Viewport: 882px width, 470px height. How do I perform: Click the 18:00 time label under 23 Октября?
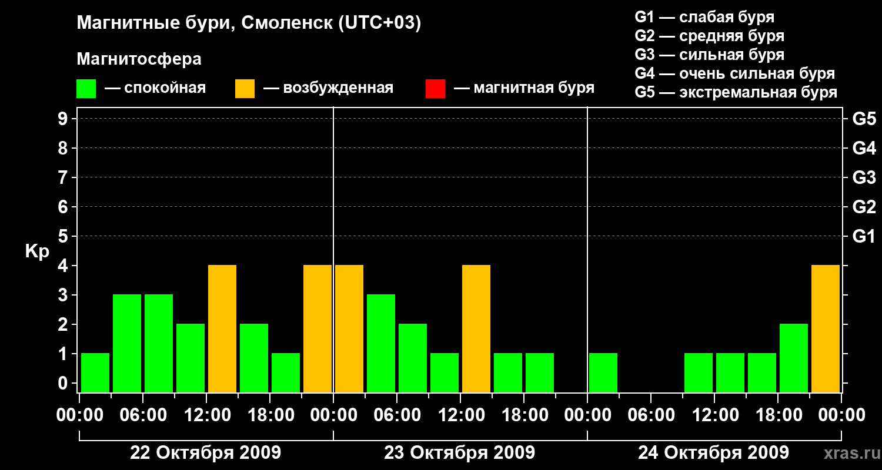pos(524,415)
